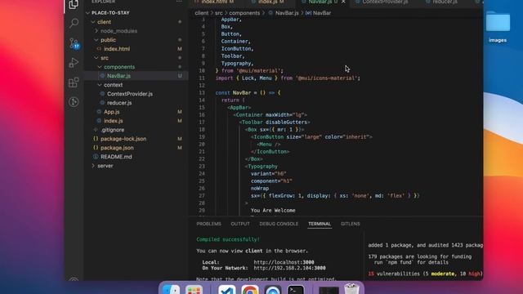Open the Extensions view icon

74,82
